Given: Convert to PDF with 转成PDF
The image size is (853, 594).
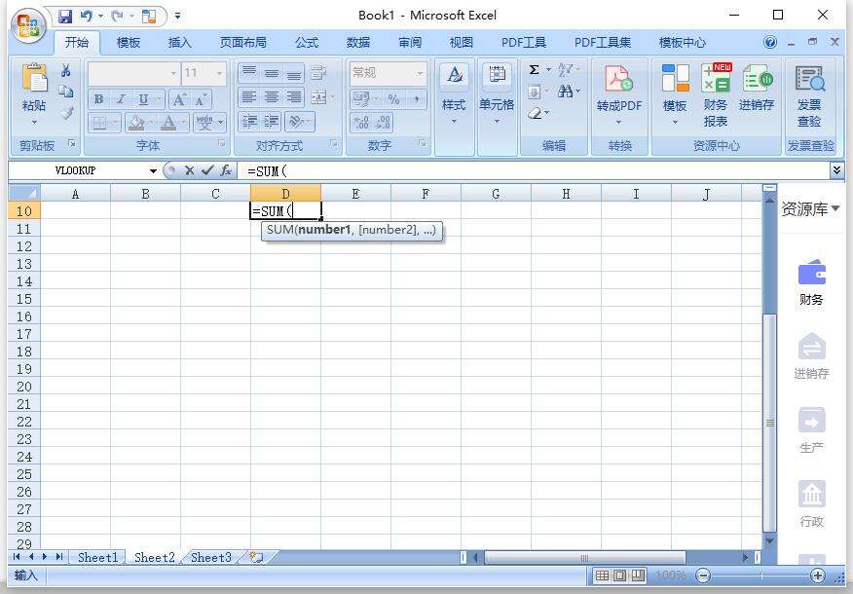Looking at the screenshot, I should click(619, 95).
